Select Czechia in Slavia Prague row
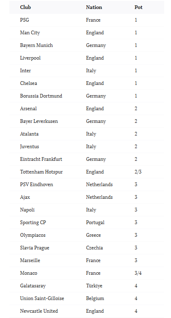This screenshot has width=171, height=318. pyautogui.click(x=94, y=248)
